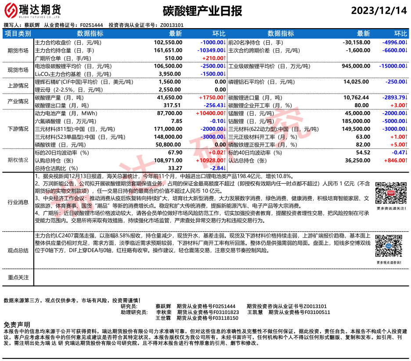Click the 行业消息 section label
The width and height of the screenshot is (411, 361).
click(x=18, y=202)
